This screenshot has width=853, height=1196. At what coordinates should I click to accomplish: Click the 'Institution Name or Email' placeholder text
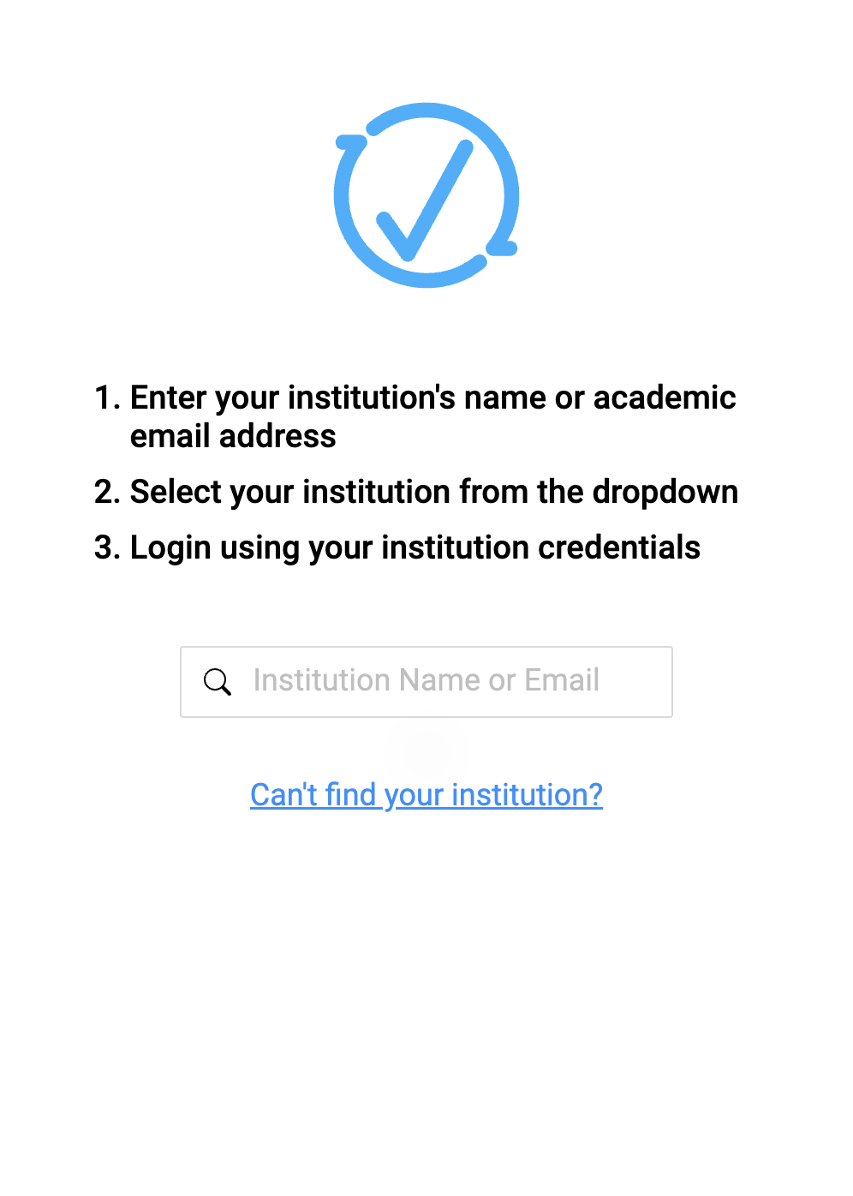point(426,680)
